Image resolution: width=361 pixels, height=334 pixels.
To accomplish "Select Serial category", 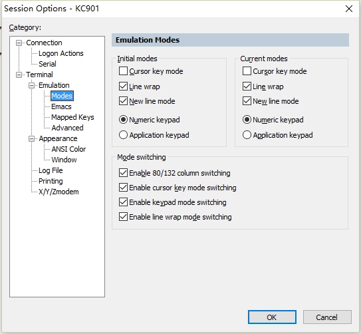I will click(47, 64).
